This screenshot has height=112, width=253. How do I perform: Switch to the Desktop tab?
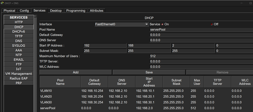tap(56, 11)
